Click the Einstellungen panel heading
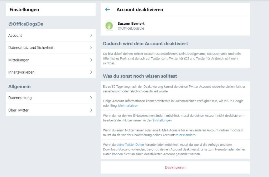This screenshot has width=269, height=177. 24,10
